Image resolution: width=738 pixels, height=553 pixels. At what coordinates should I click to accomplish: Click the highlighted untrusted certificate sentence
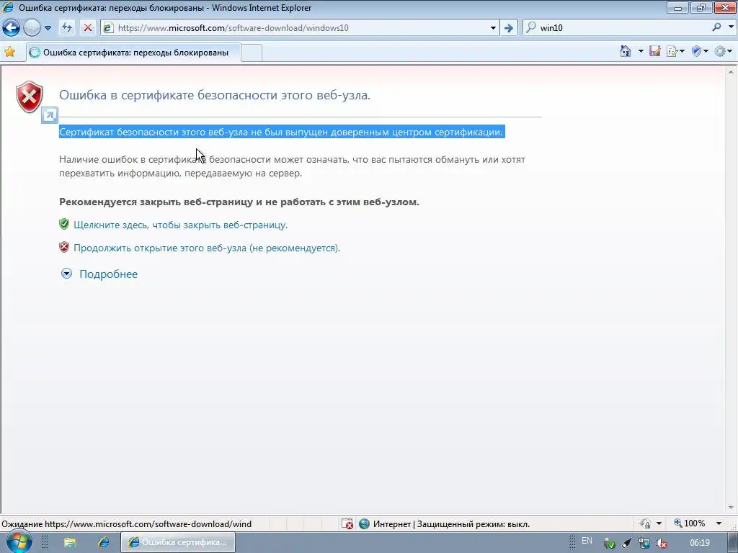click(282, 132)
